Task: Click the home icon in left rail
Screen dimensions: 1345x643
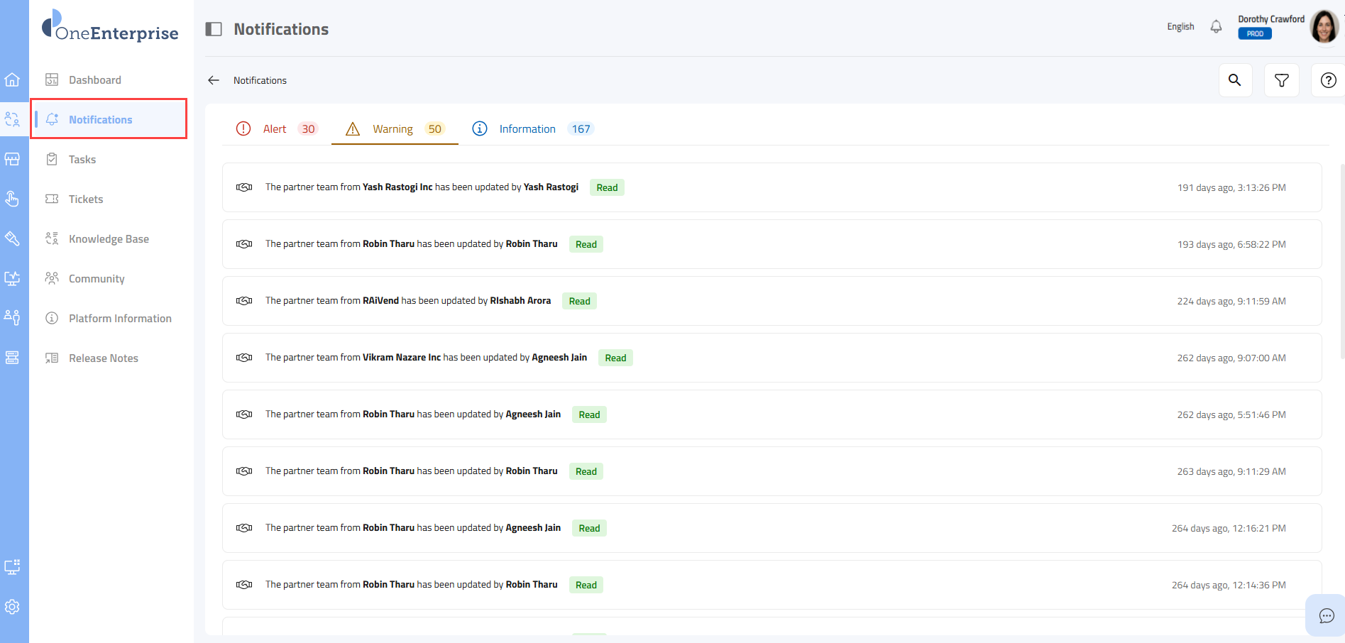Action: [12, 79]
